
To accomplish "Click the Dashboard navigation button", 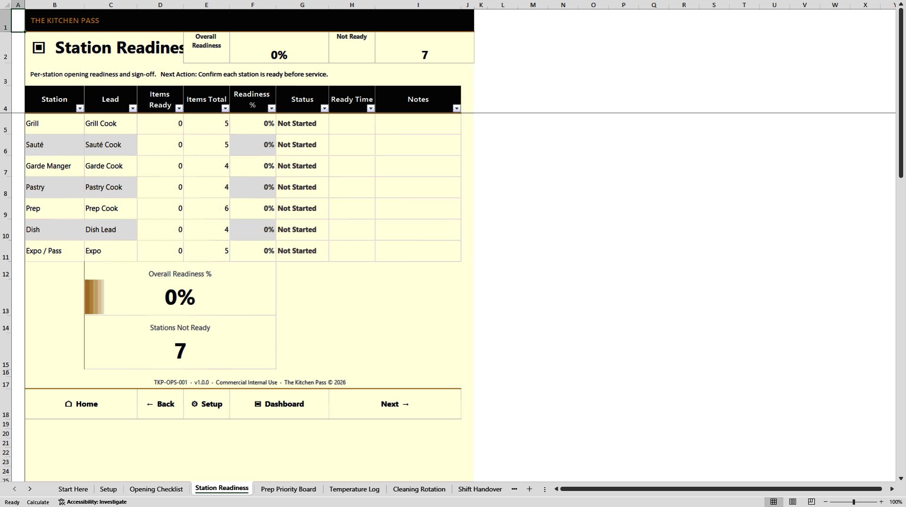I will click(279, 404).
